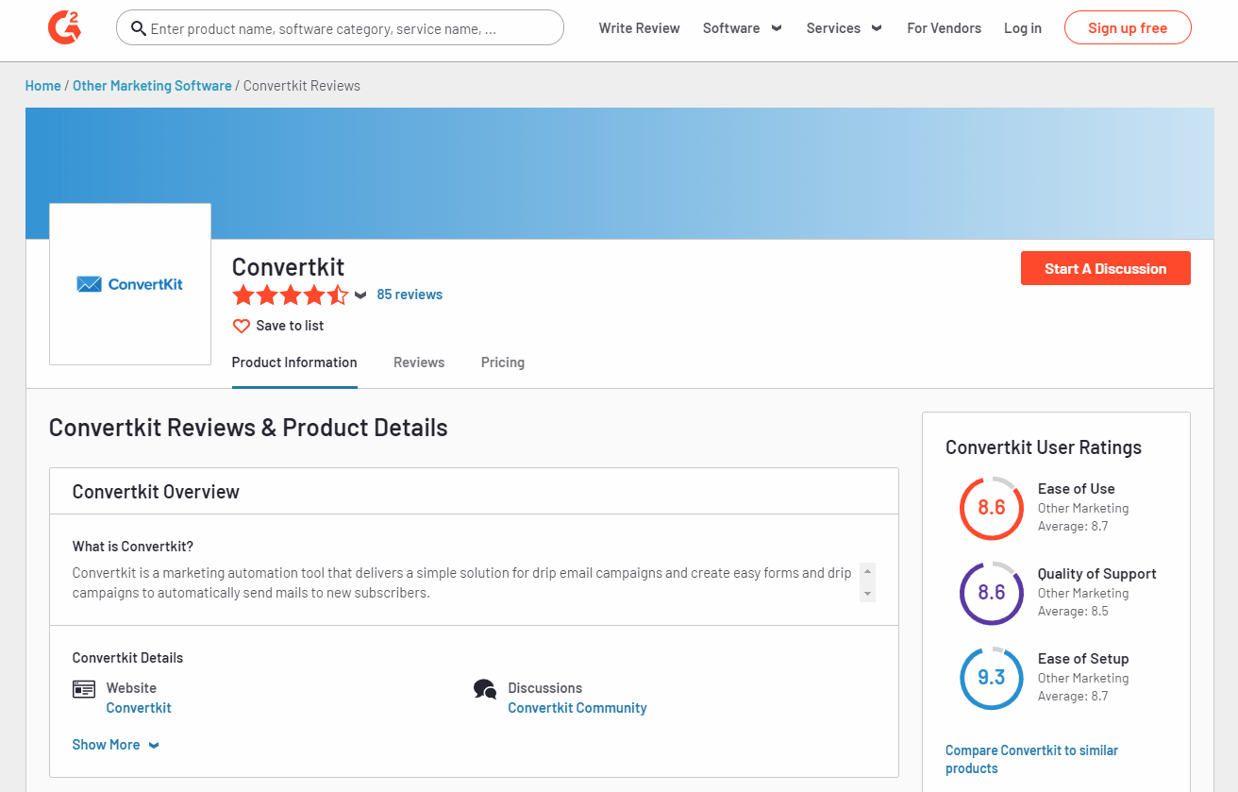
Task: Click the Ease of Setup 9.3 gauge
Action: tap(992, 678)
